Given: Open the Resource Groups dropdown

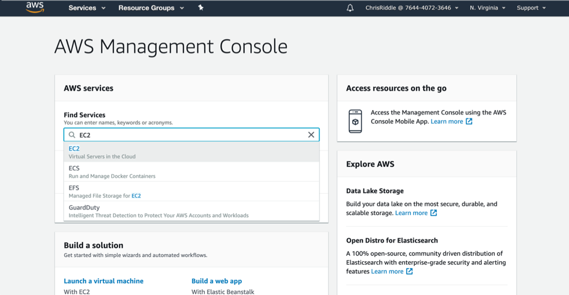Looking at the screenshot, I should pyautogui.click(x=151, y=8).
